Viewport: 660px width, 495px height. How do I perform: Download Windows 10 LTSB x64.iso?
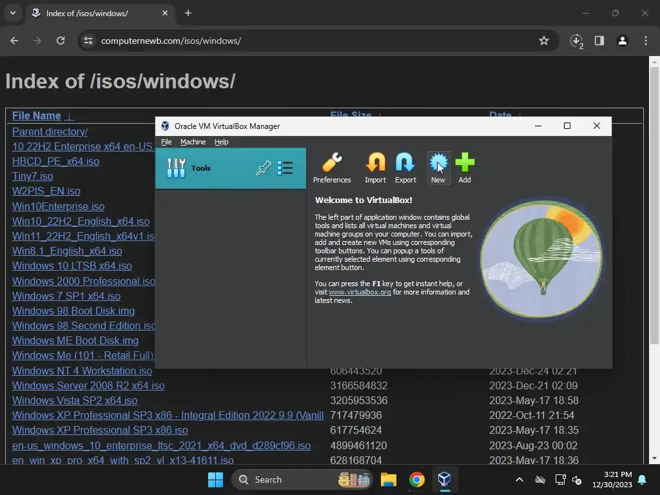(72, 266)
